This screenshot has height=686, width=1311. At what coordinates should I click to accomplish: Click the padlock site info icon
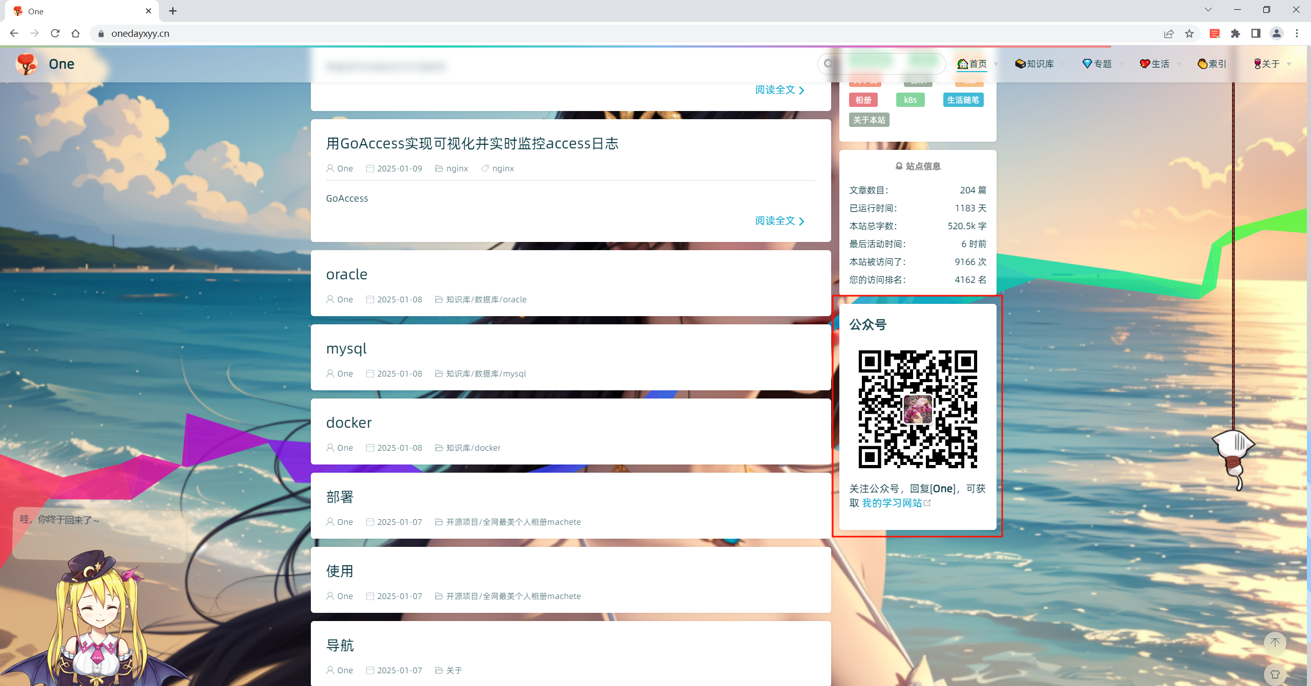(x=101, y=34)
